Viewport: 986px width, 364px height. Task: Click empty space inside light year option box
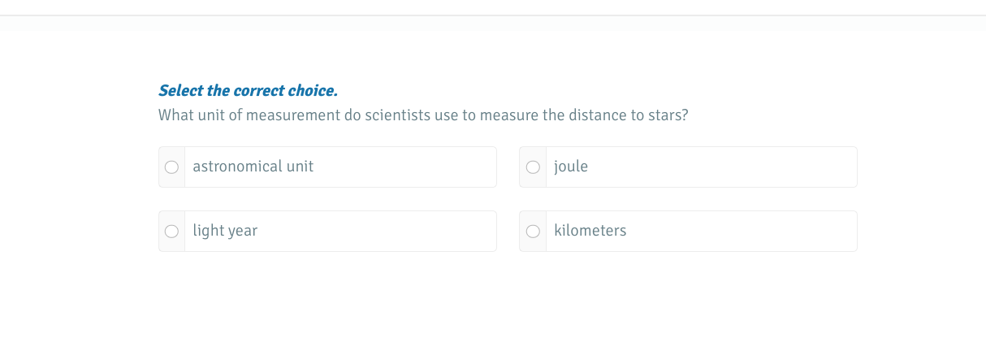point(390,232)
